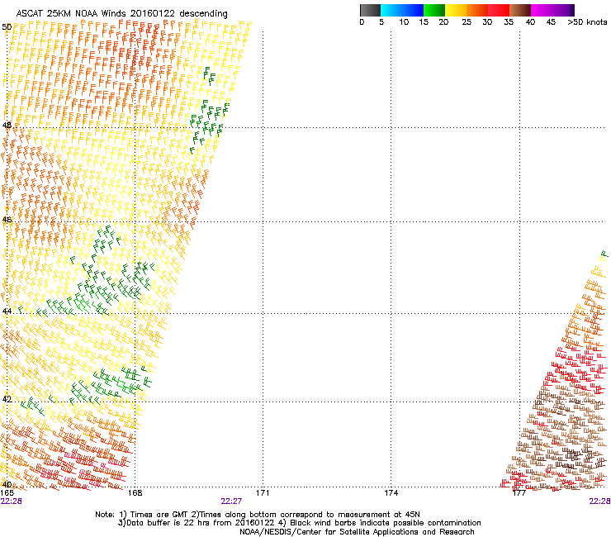The width and height of the screenshot is (611, 537).
Task: Click the purple '22:28' time below longitude 165
Action: (x=12, y=501)
